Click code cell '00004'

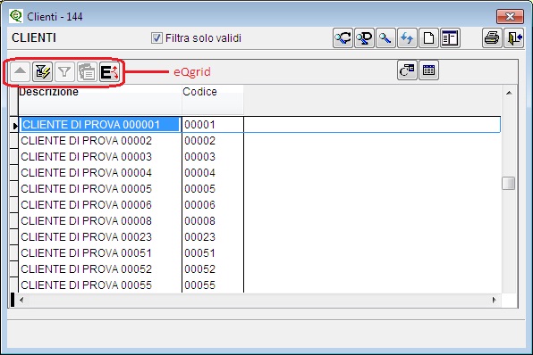click(x=213, y=172)
